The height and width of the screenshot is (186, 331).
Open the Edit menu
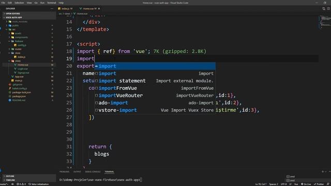(x=10, y=3)
